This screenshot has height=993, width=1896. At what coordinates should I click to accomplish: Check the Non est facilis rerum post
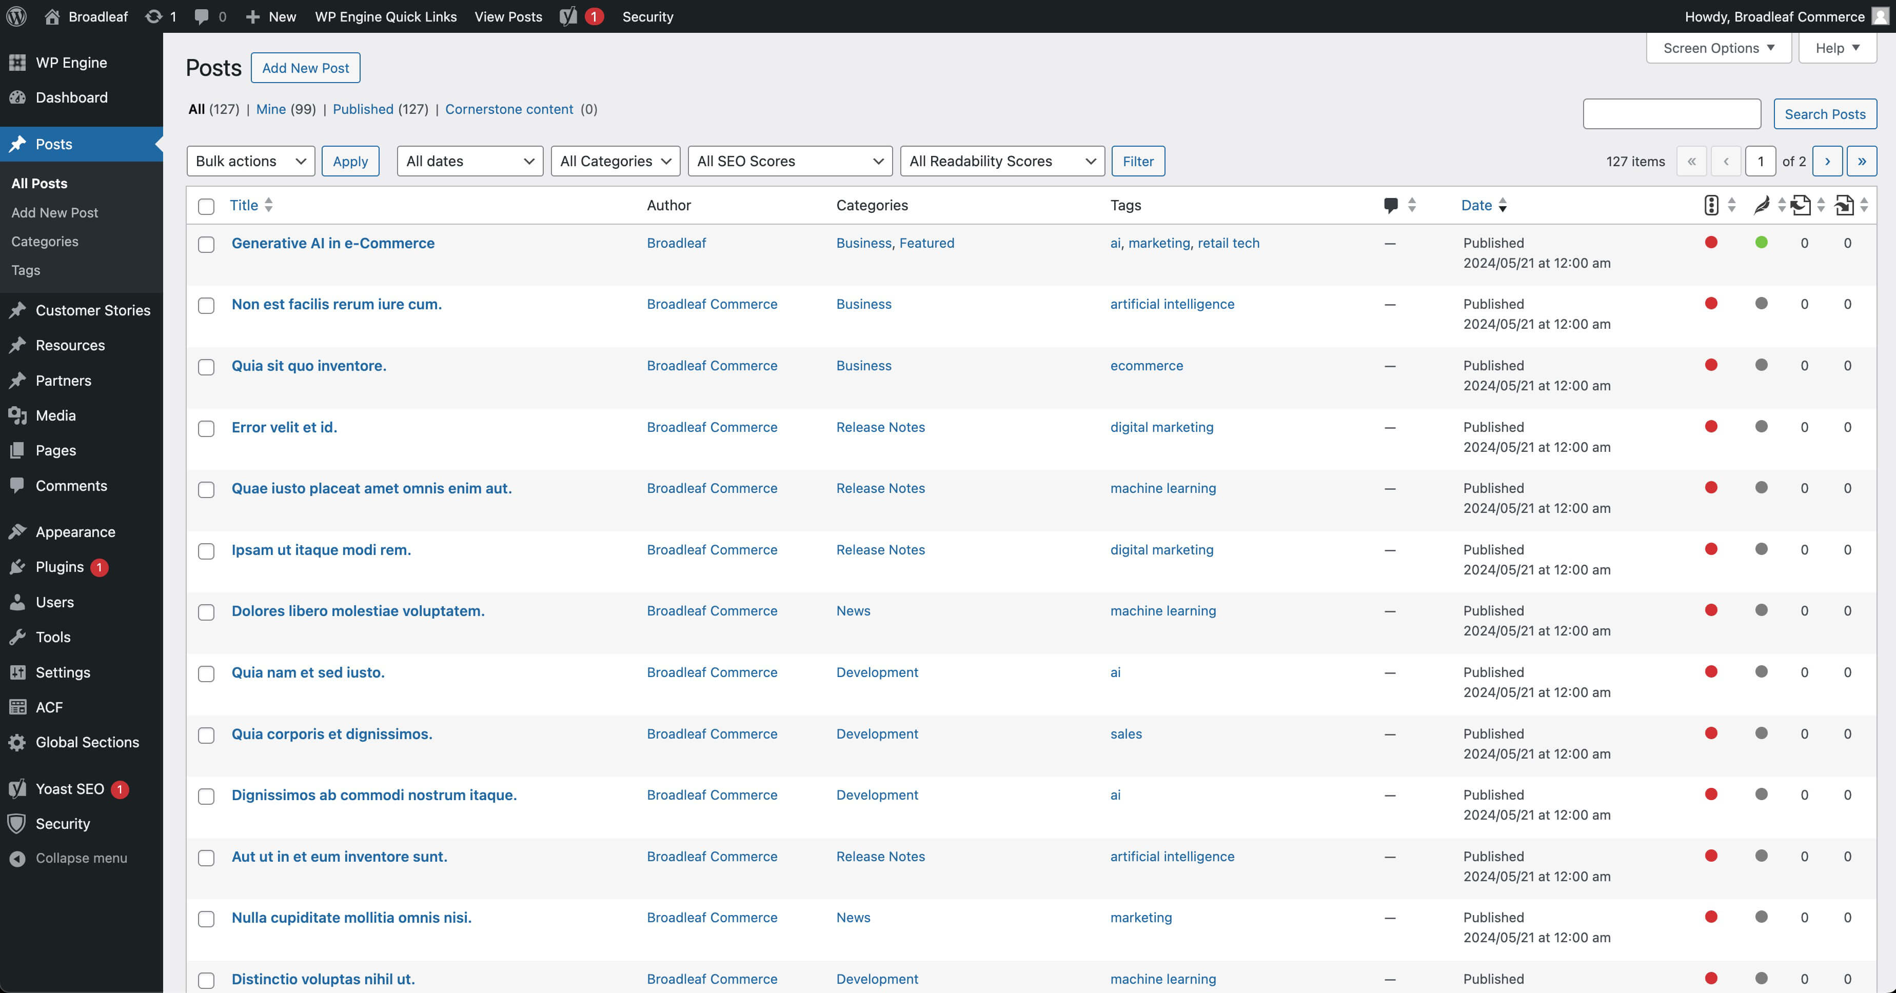[206, 306]
